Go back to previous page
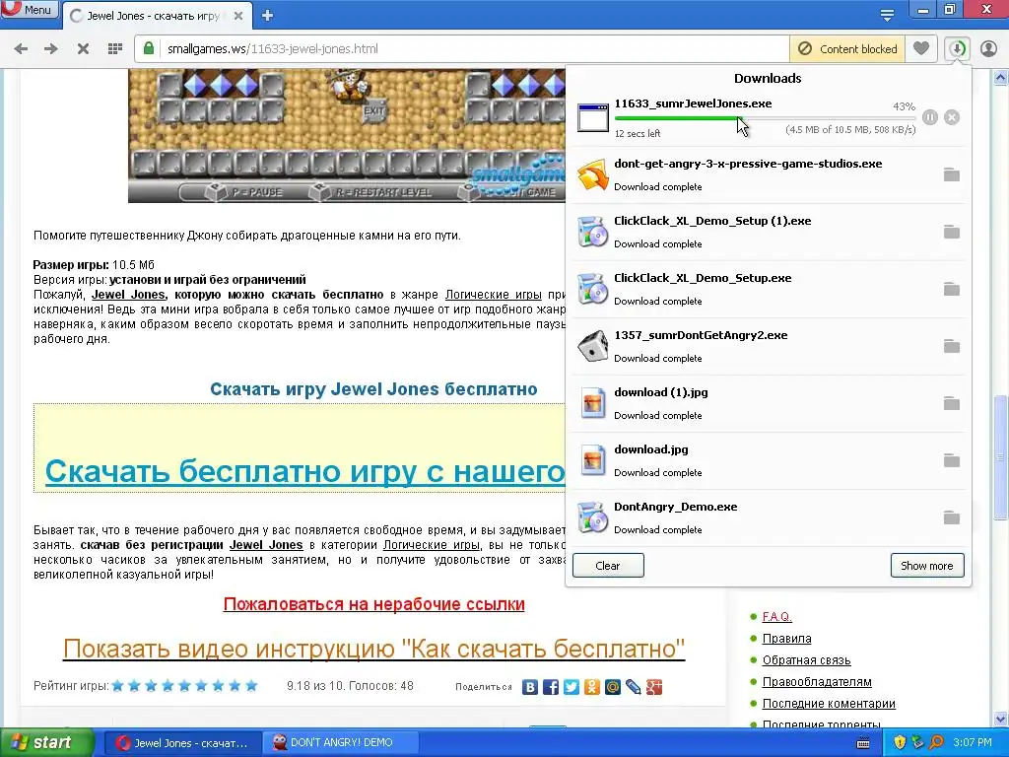This screenshot has width=1009, height=757. pos(21,49)
